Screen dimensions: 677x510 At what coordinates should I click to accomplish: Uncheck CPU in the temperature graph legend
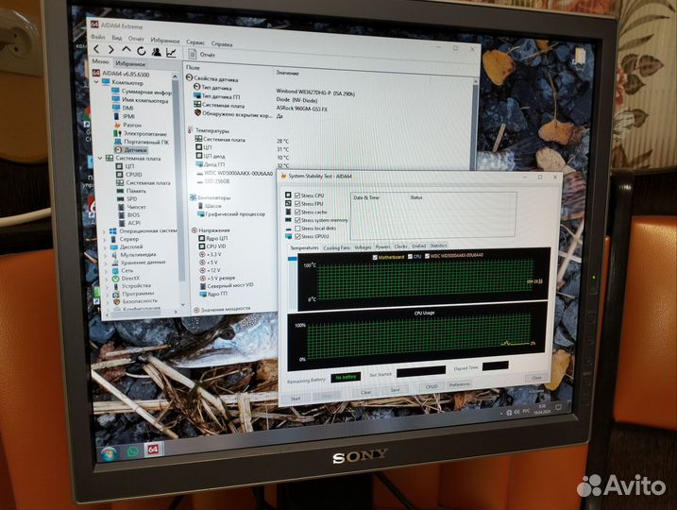click(x=410, y=257)
